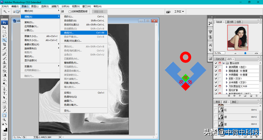Viewport: 263px width, 140px height.
Task: Select the Gradient tool
Action: 5,75
